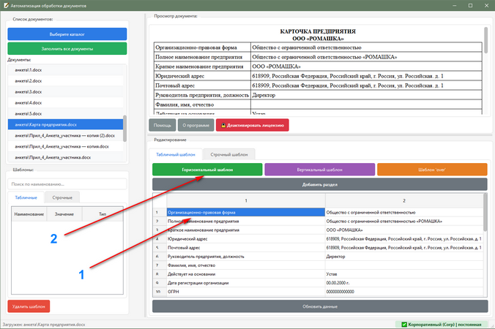Image resolution: width=495 pixels, height=329 pixels.
Task: Select cell 'Юридический адрес' in editing table
Action: tap(246, 239)
